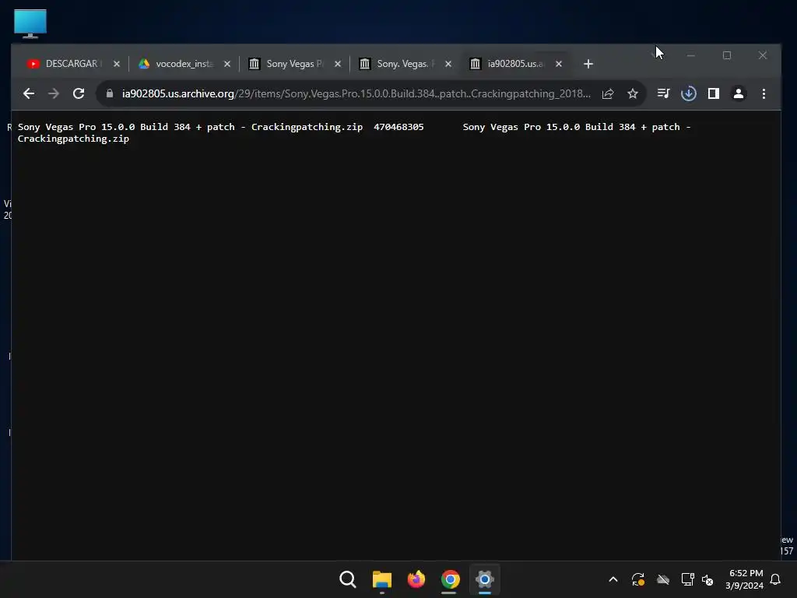Open Chrome downloads indicator
The height and width of the screenshot is (598, 797).
(x=689, y=93)
